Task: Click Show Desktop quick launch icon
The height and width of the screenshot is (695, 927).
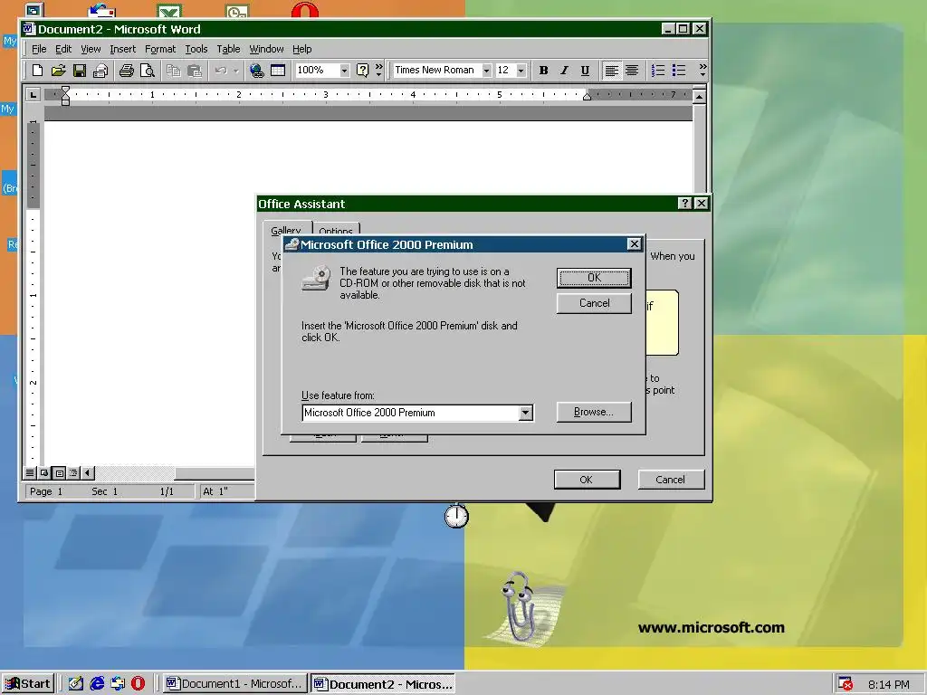Action: pos(76,684)
